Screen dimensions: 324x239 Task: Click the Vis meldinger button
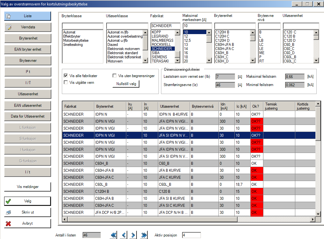point(27,187)
